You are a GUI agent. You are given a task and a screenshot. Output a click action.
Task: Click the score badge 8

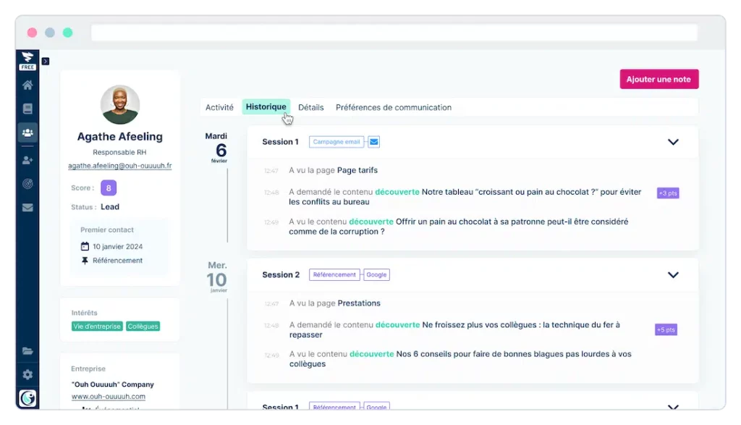click(109, 188)
